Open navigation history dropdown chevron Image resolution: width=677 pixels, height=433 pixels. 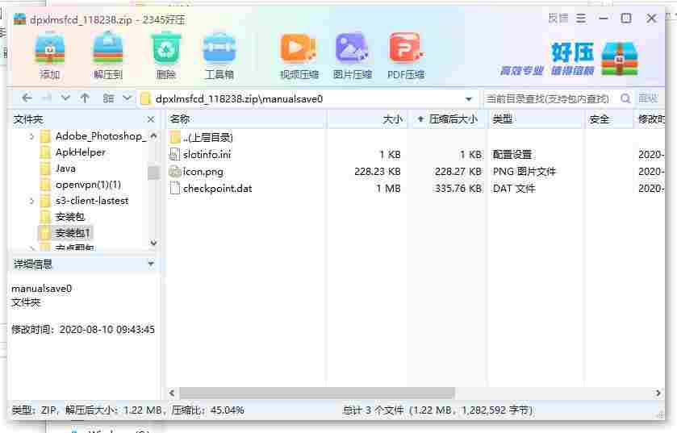click(65, 98)
